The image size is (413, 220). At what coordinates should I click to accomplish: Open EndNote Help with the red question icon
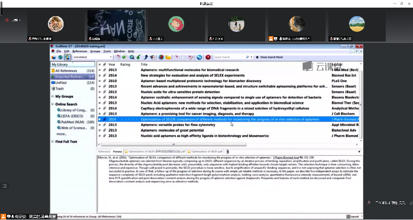click(x=208, y=57)
